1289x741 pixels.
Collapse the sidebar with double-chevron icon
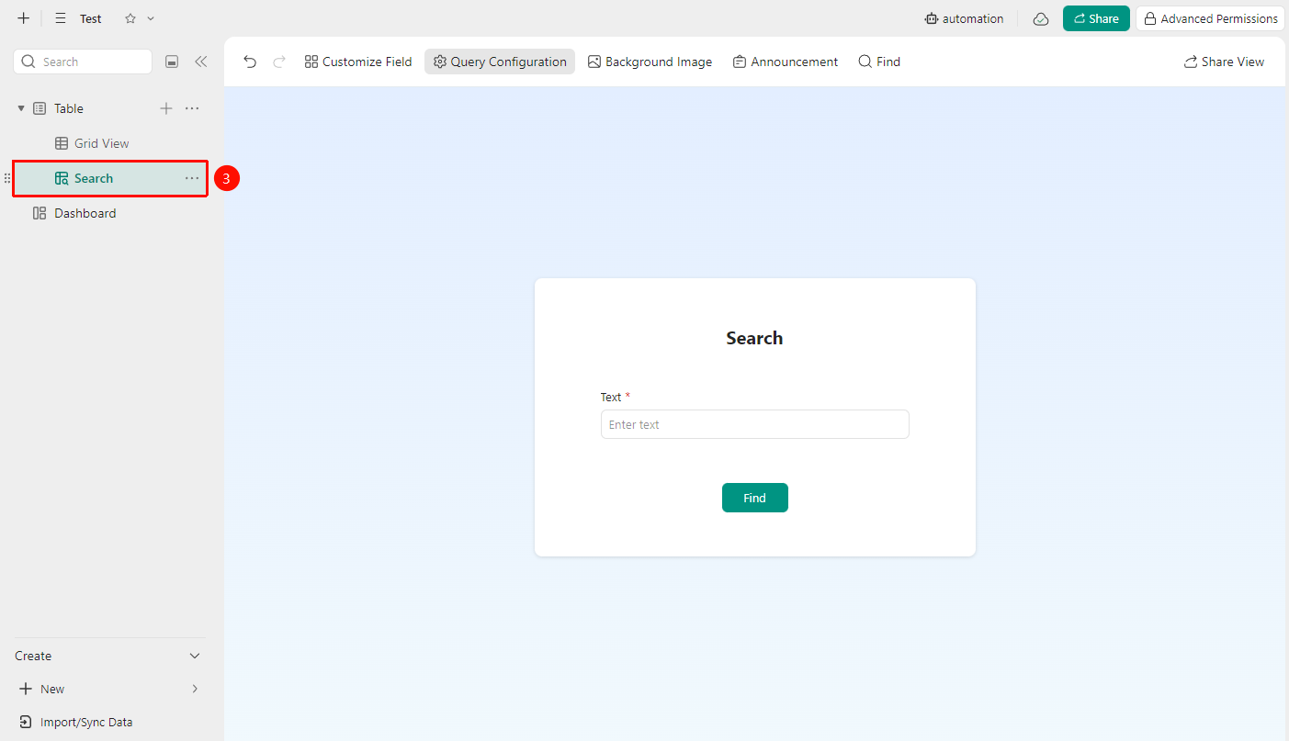pos(200,62)
